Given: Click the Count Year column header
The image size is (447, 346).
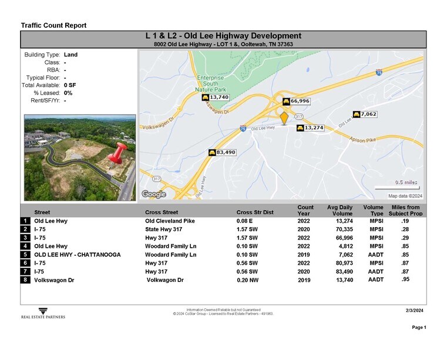Looking at the screenshot, I should pyautogui.click(x=305, y=211).
